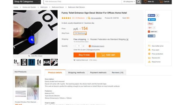Select the CN Warehouse option
Image resolution: width=187 pixels, height=105 pixels.
(80, 33)
